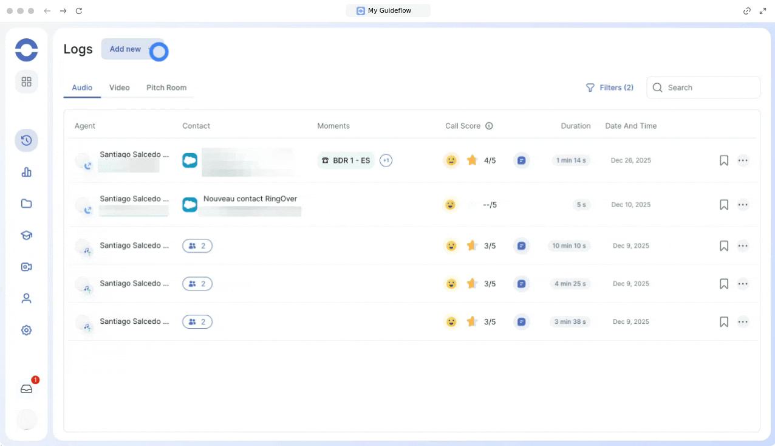This screenshot has width=775, height=446.
Task: Click the Add new button
Action: pyautogui.click(x=126, y=49)
